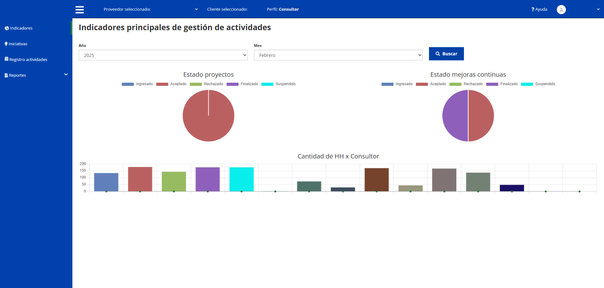Click the cyan Suspendido swatch in Estado mejoras continuas

[x=527, y=84]
